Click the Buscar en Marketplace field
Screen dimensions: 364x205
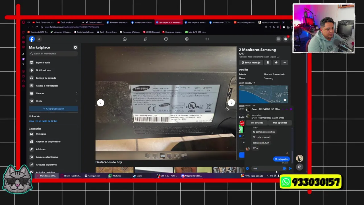[x=53, y=54]
